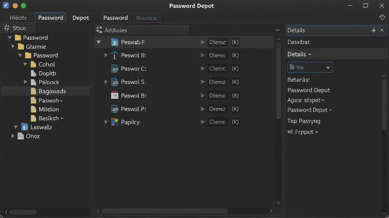Open the Password Depot app icon in title bar

click(6, 5)
